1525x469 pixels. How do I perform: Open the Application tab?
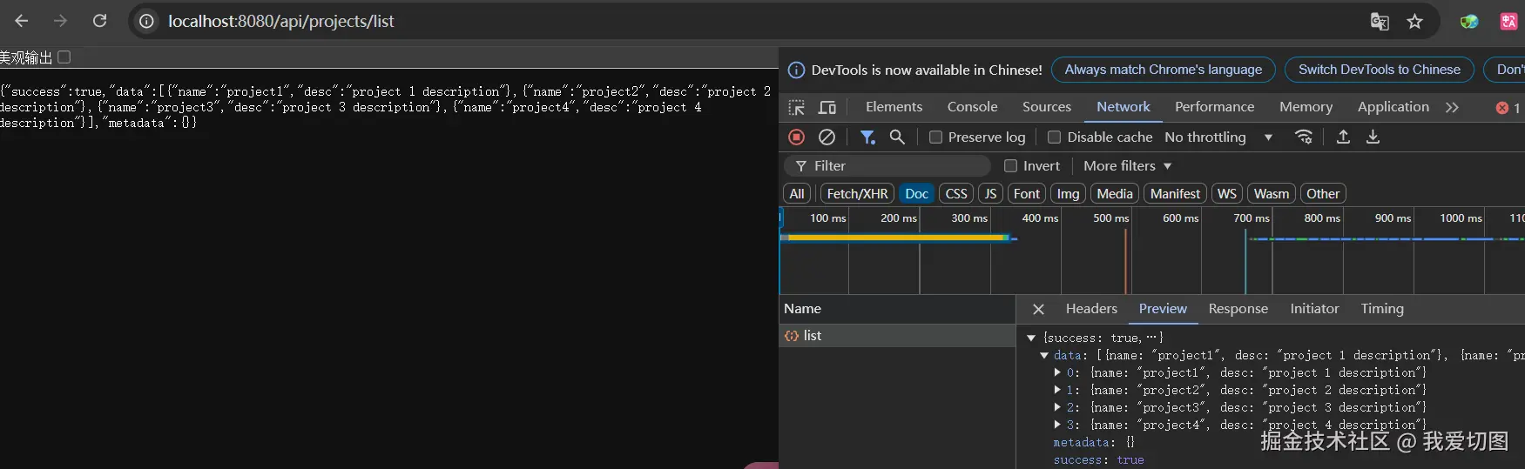pos(1393,107)
